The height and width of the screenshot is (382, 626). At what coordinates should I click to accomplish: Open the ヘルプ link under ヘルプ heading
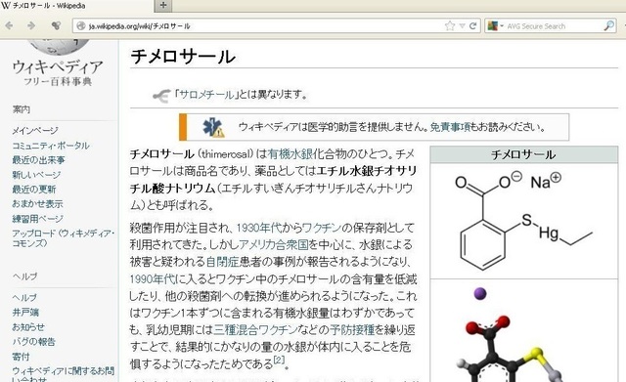(24, 297)
